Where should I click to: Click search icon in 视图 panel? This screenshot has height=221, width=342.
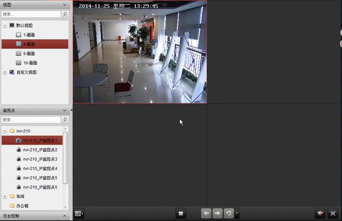(65, 14)
